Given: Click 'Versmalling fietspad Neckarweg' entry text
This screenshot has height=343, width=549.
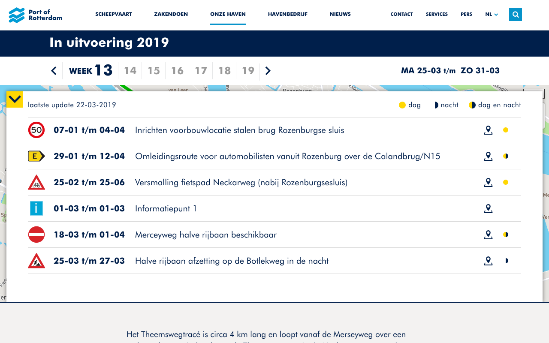Looking at the screenshot, I should click(241, 183).
